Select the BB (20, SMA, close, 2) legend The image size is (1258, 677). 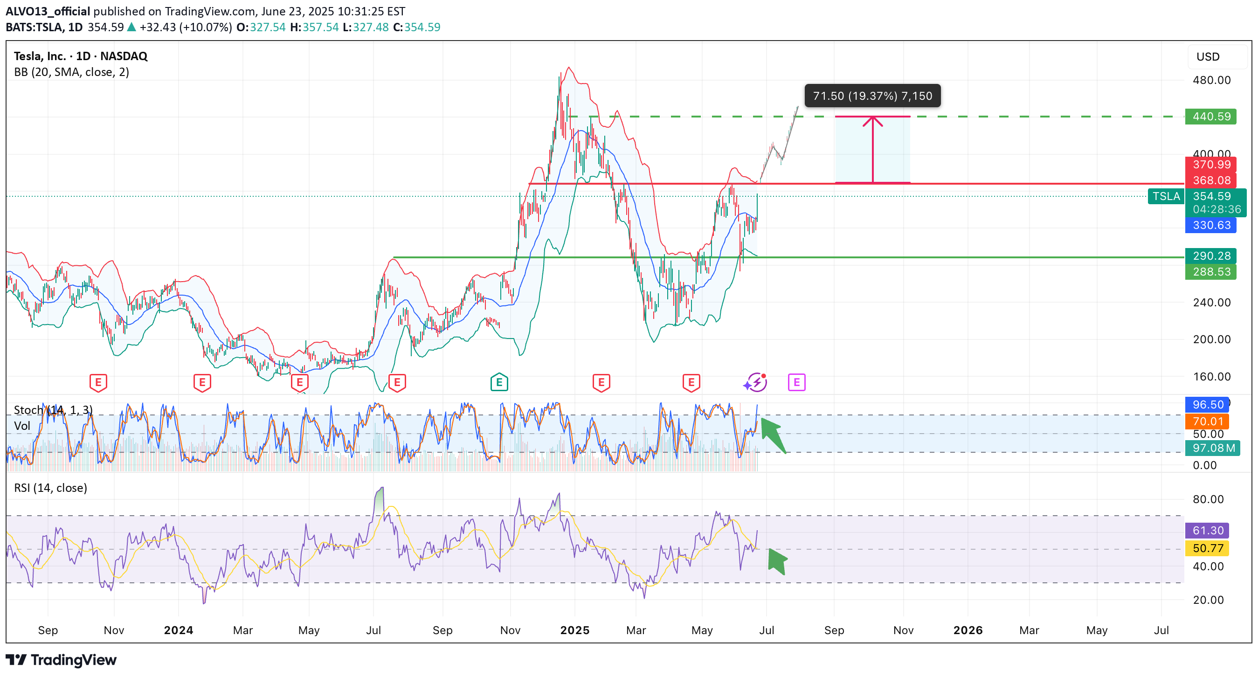[72, 72]
